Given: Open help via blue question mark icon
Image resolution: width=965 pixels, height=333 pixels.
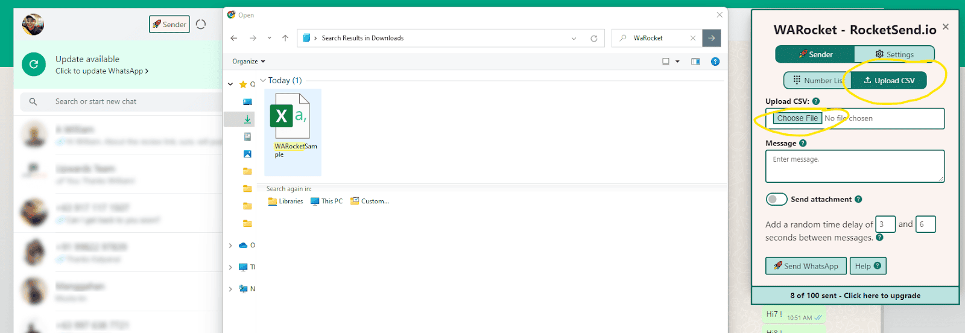Looking at the screenshot, I should (715, 62).
